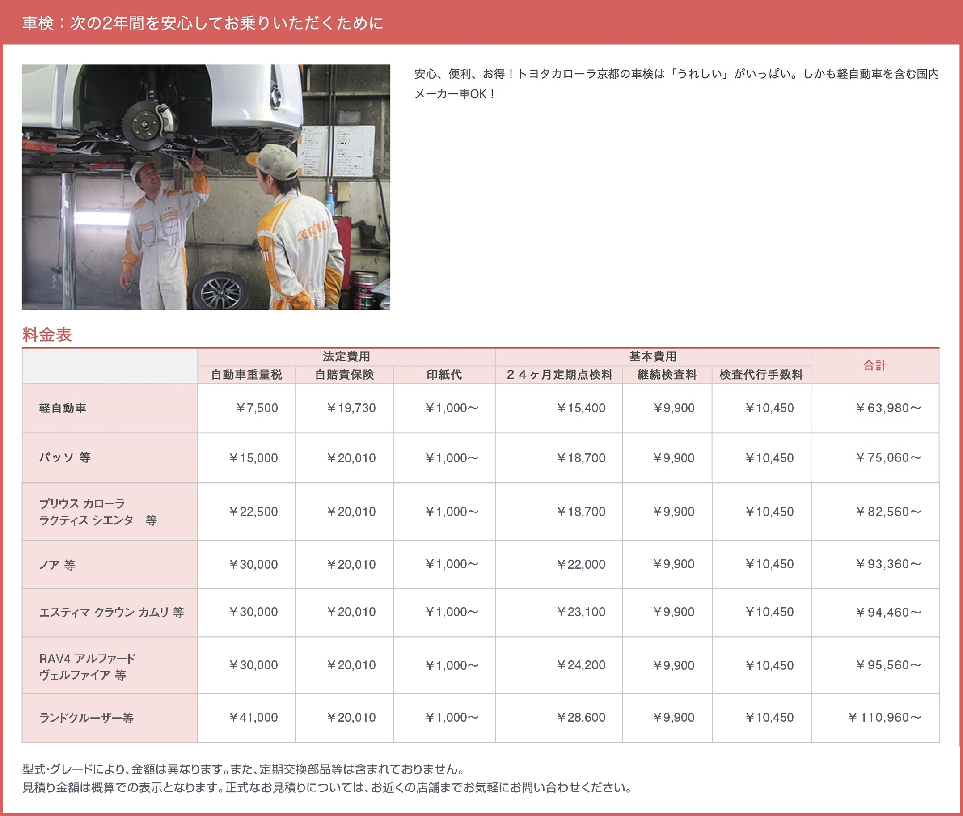This screenshot has width=963, height=816.
Task: Click the 法定費用 column group header
Action: 346,357
